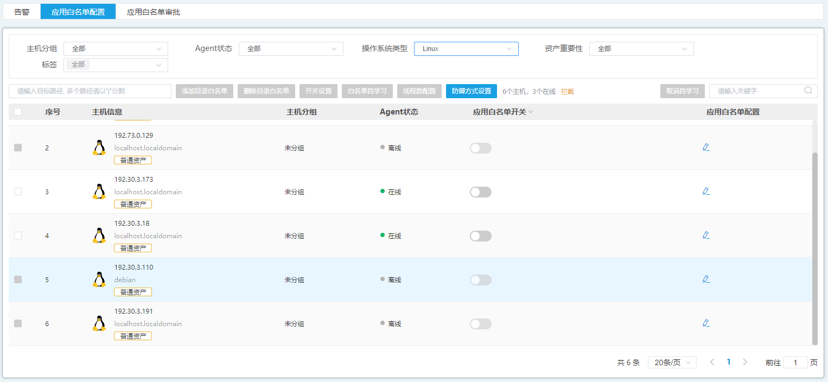Click the search magnifier icon in keyword box

[x=808, y=91]
